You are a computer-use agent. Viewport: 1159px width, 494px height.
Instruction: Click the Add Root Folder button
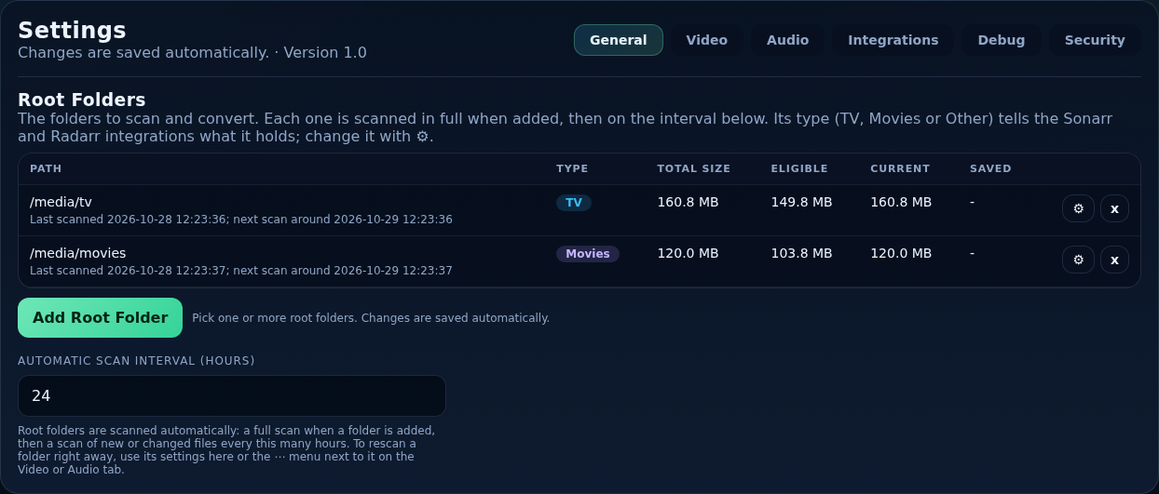(100, 317)
